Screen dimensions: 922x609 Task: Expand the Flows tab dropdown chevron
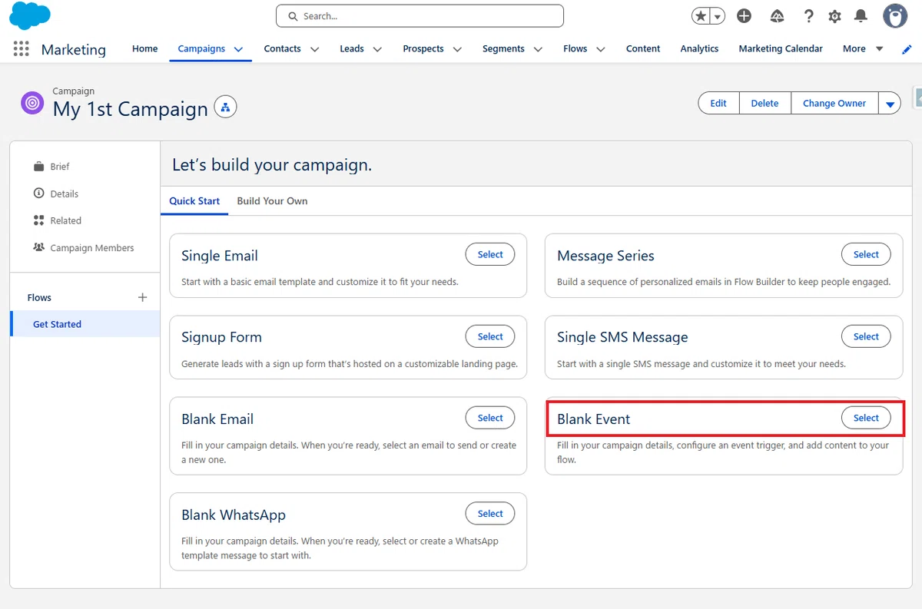[600, 49]
